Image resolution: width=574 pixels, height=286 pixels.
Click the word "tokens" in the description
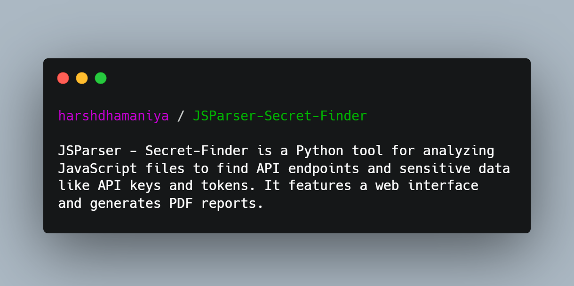225,185
